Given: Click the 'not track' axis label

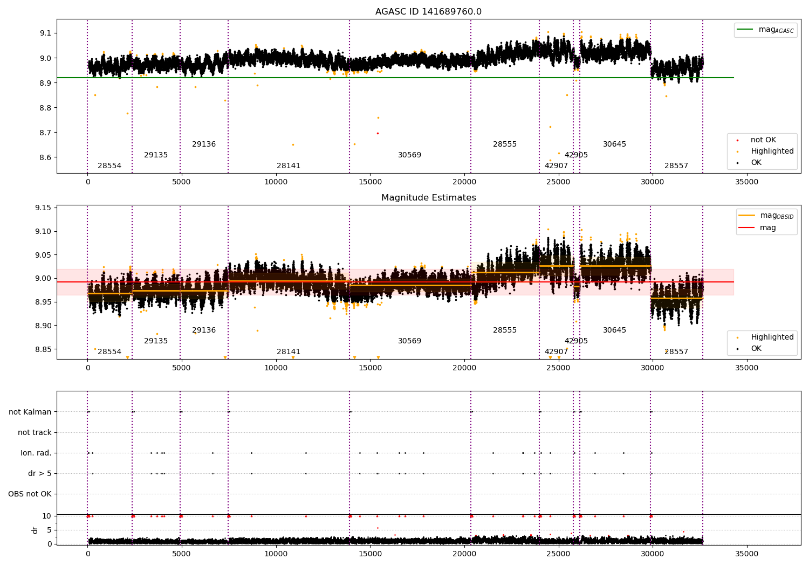Looking at the screenshot, I should (35, 432).
